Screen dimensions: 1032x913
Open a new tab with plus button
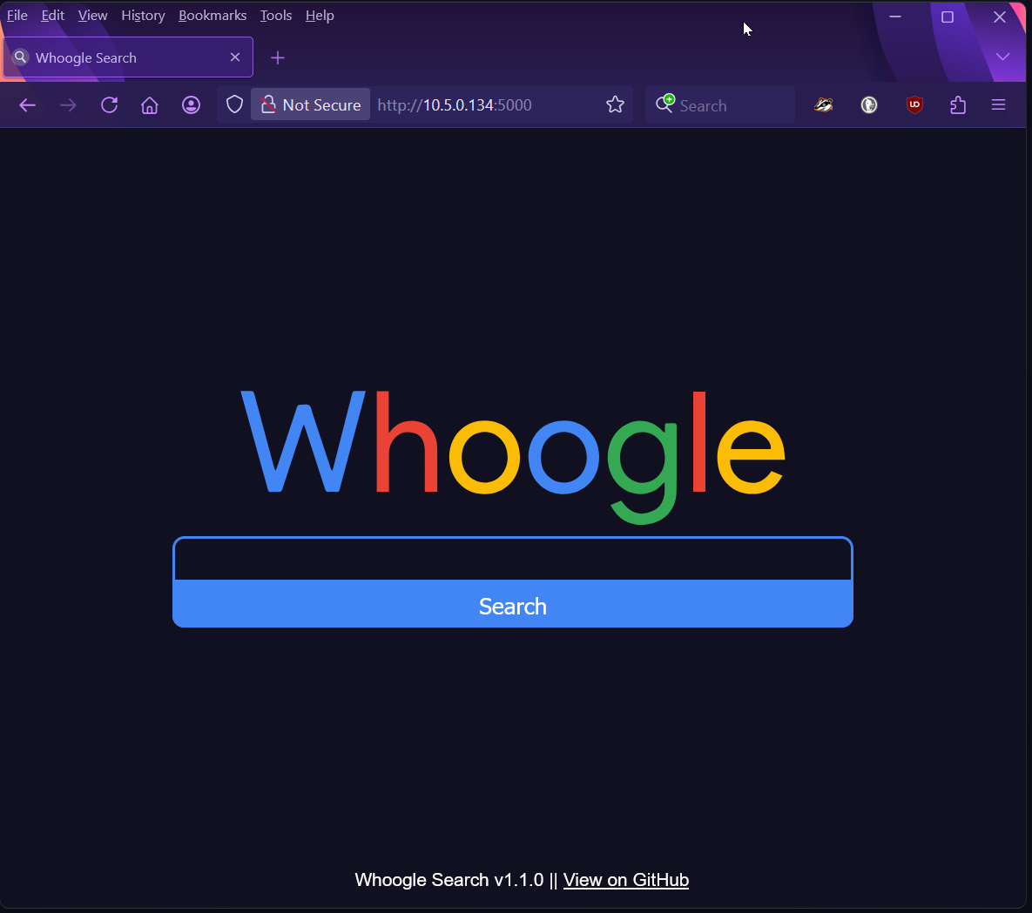(278, 58)
